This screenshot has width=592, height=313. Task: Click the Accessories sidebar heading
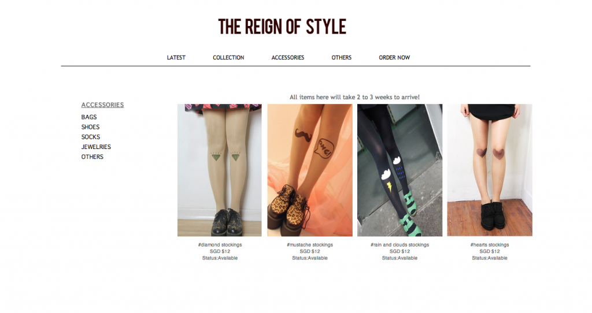point(103,105)
